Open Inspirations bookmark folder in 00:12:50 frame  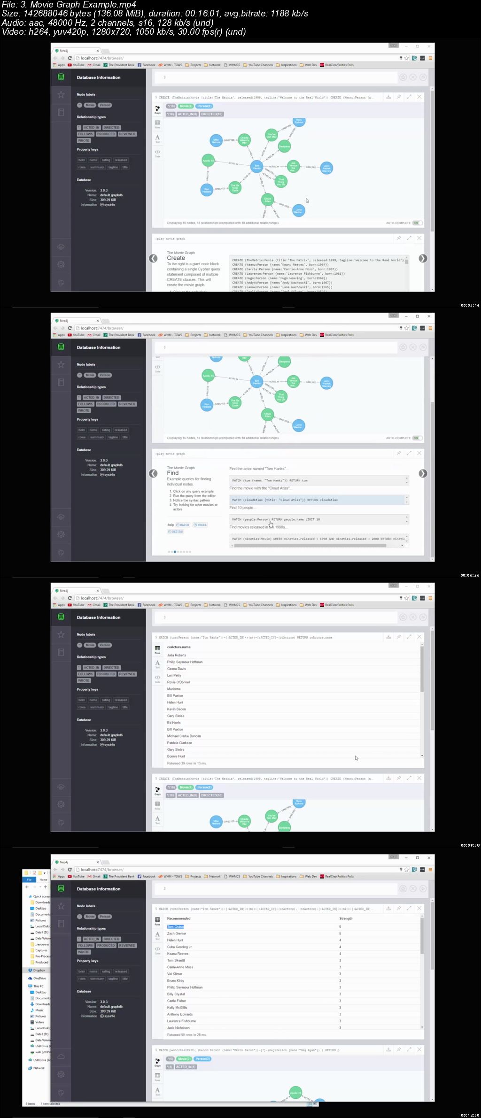(287, 876)
